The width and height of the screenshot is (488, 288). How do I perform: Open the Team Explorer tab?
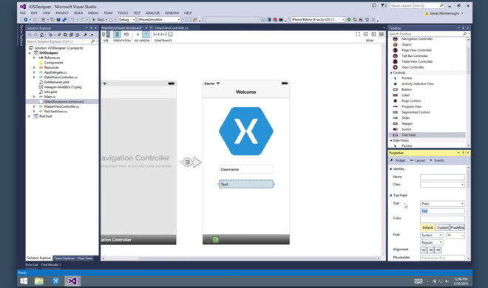click(x=64, y=258)
